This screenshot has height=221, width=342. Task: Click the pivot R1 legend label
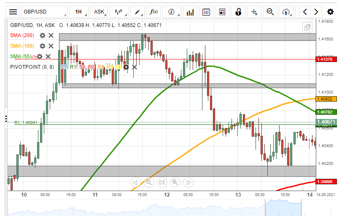(x=73, y=67)
